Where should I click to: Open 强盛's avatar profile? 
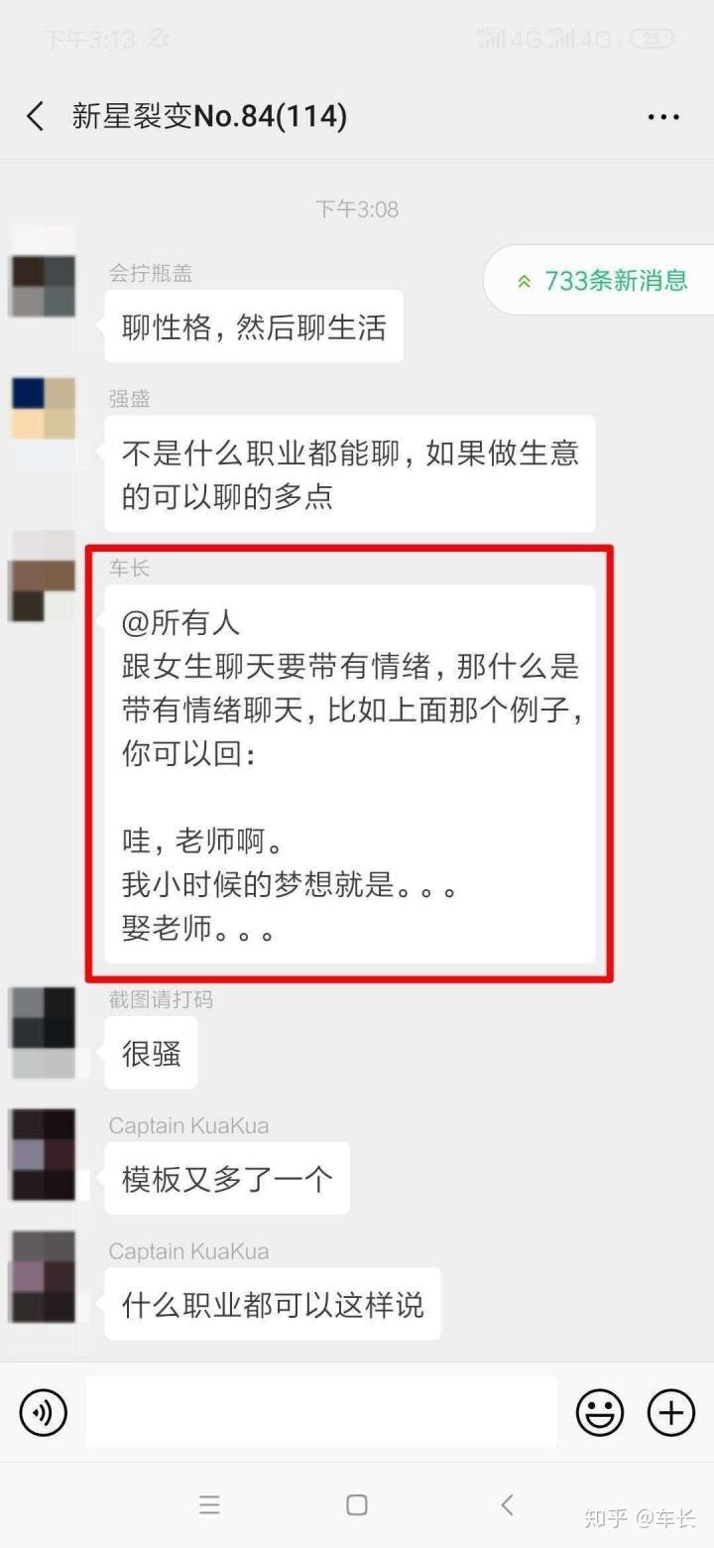tap(43, 408)
